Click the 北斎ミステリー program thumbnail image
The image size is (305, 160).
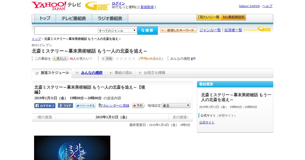pos(72,148)
